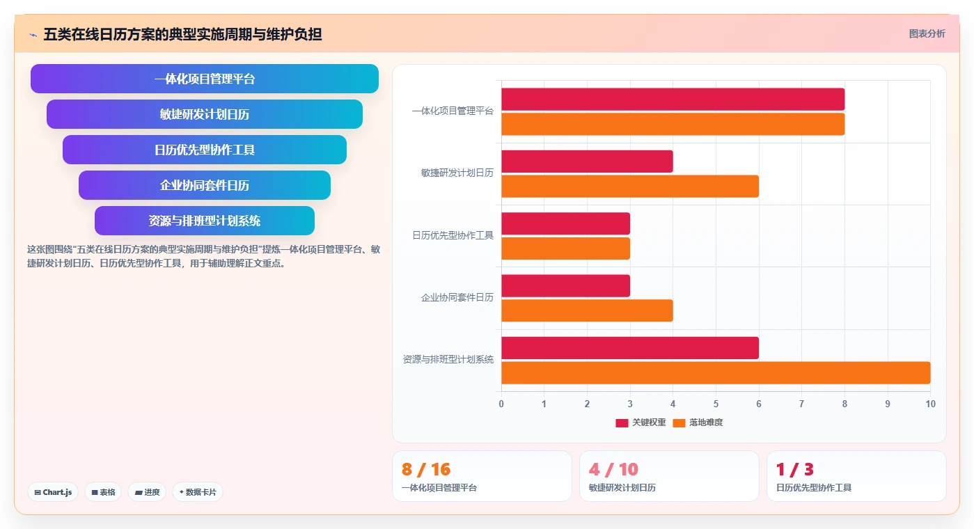Toggle the 落地难度 legend entry
The image size is (974, 529).
click(698, 423)
